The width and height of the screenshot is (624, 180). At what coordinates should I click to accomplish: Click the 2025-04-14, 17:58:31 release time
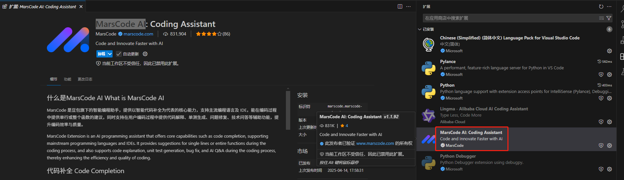click(x=345, y=170)
